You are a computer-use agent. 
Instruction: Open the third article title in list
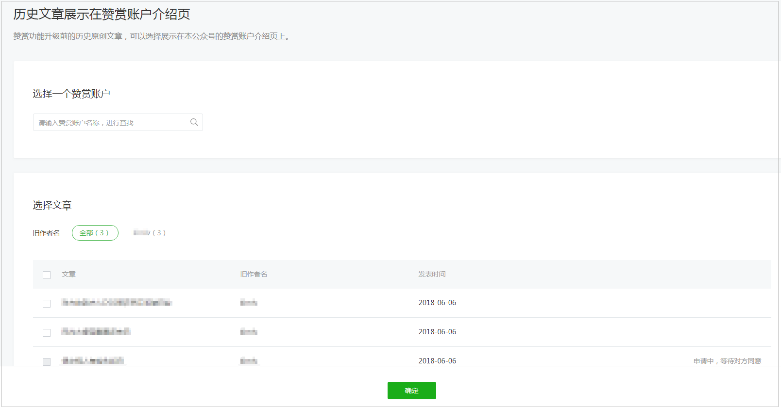[x=93, y=360]
